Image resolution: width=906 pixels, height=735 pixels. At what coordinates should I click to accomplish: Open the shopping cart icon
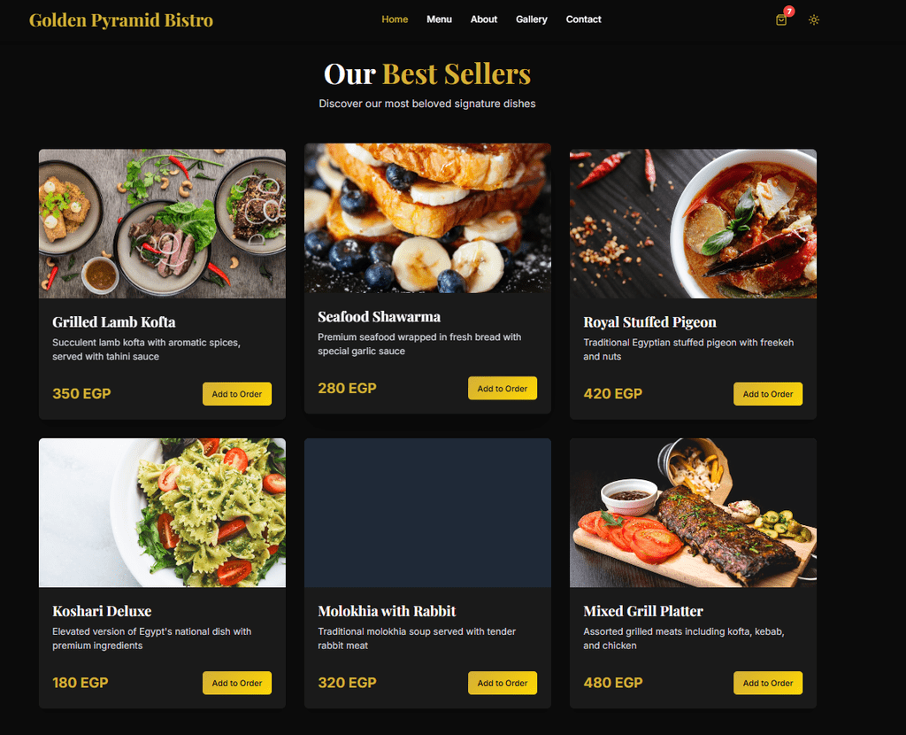point(781,19)
